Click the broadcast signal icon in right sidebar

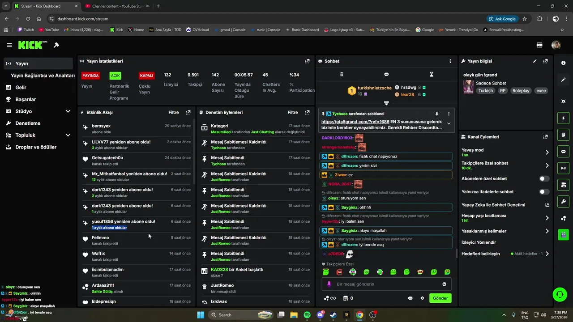563,168
